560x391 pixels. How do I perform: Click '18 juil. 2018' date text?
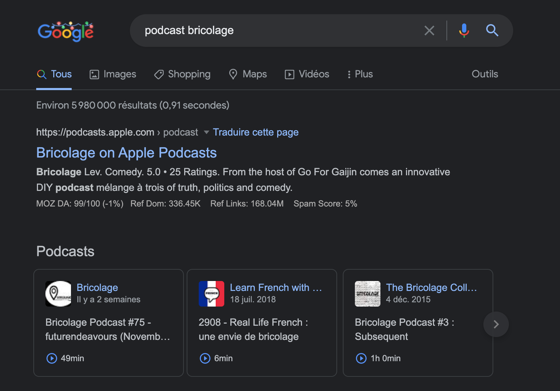coord(253,299)
